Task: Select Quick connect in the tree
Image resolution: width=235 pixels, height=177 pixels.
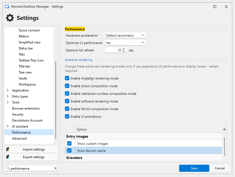Action: tap(29, 30)
